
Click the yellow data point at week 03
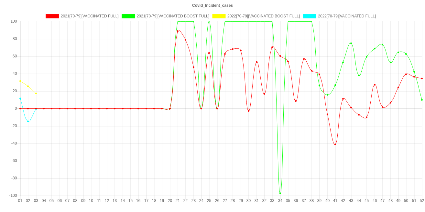click(36, 93)
